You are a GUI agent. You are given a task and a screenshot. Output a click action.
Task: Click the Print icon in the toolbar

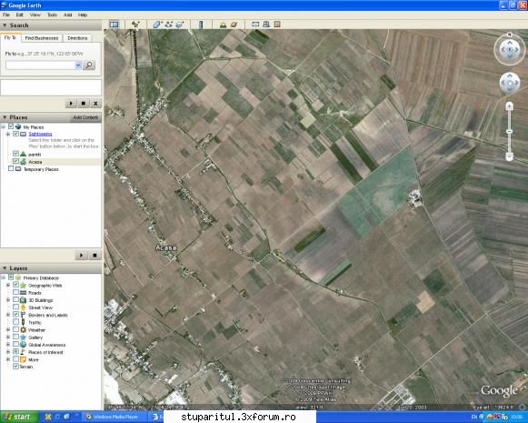point(266,25)
